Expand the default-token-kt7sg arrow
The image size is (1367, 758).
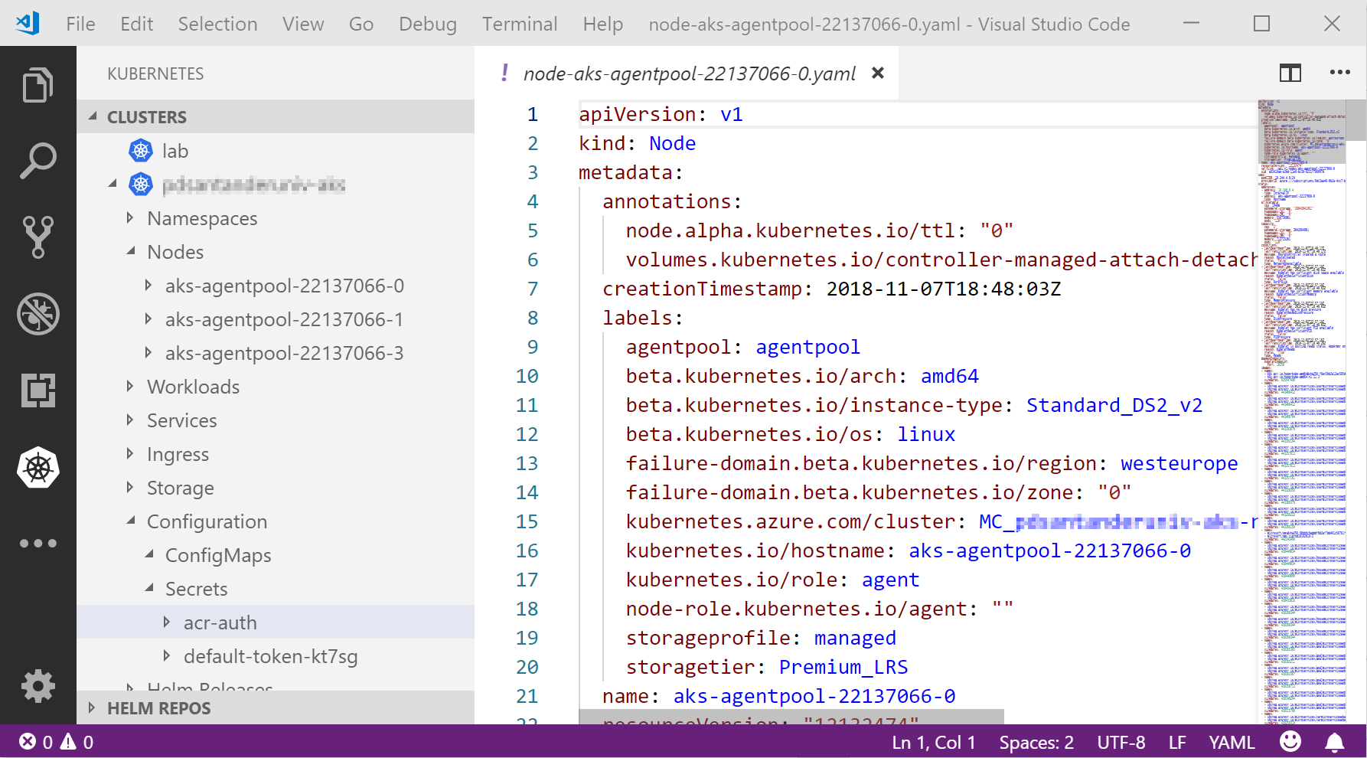pos(167,655)
